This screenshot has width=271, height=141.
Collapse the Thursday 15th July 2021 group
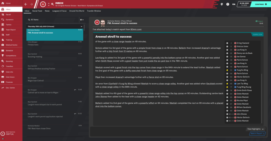click(82, 26)
